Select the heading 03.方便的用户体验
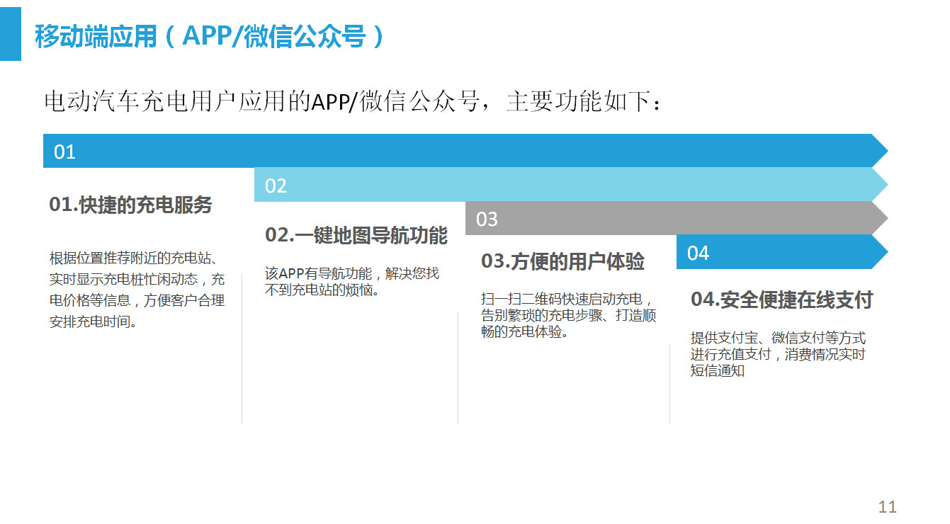Viewport: 950px width, 524px height. tap(562, 261)
